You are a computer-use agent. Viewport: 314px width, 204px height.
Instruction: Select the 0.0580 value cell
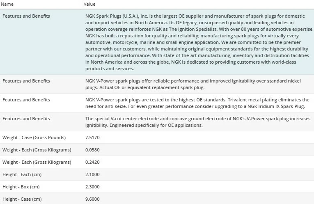pyautogui.click(x=92, y=150)
